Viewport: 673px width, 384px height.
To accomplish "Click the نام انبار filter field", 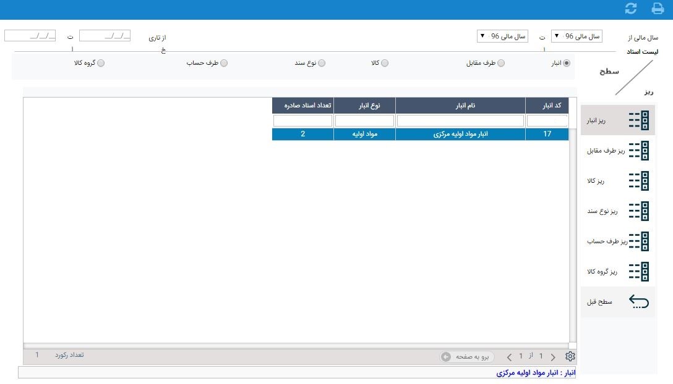I will click(x=461, y=121).
